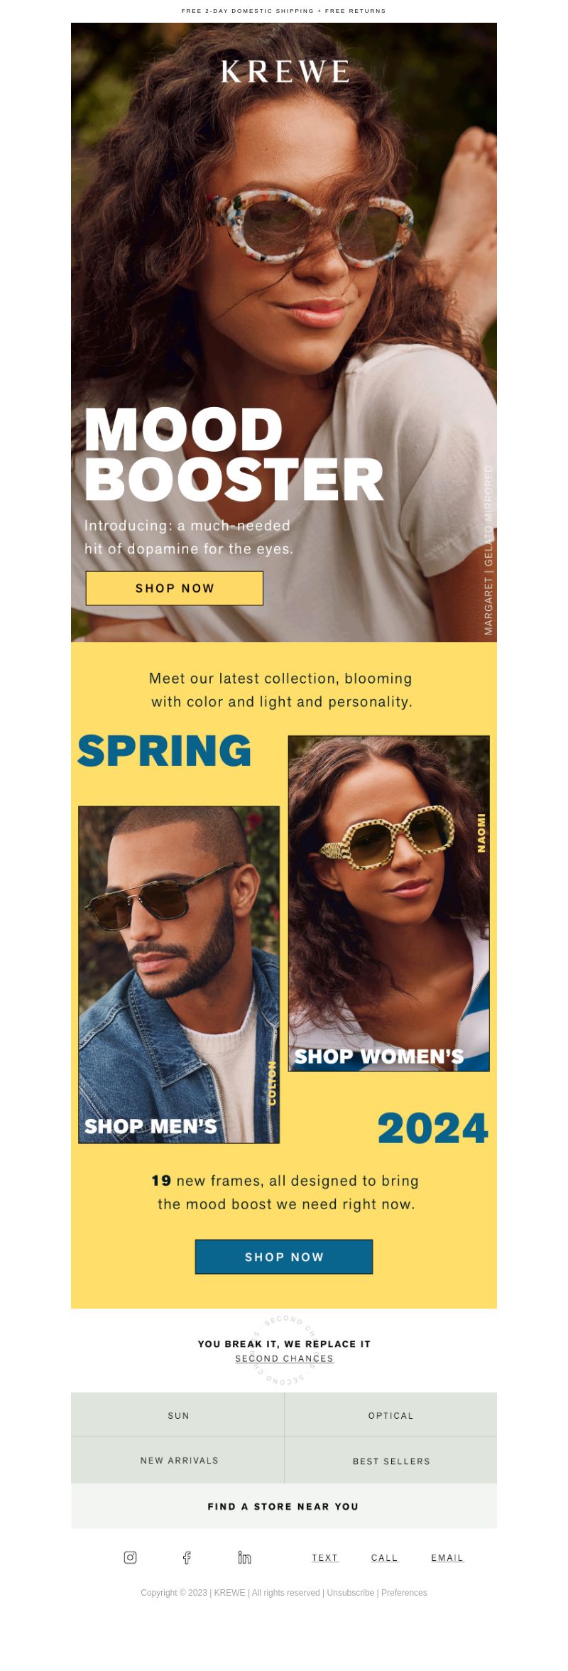
Task: Click the blue SHOP NOW button
Action: pyautogui.click(x=284, y=1257)
